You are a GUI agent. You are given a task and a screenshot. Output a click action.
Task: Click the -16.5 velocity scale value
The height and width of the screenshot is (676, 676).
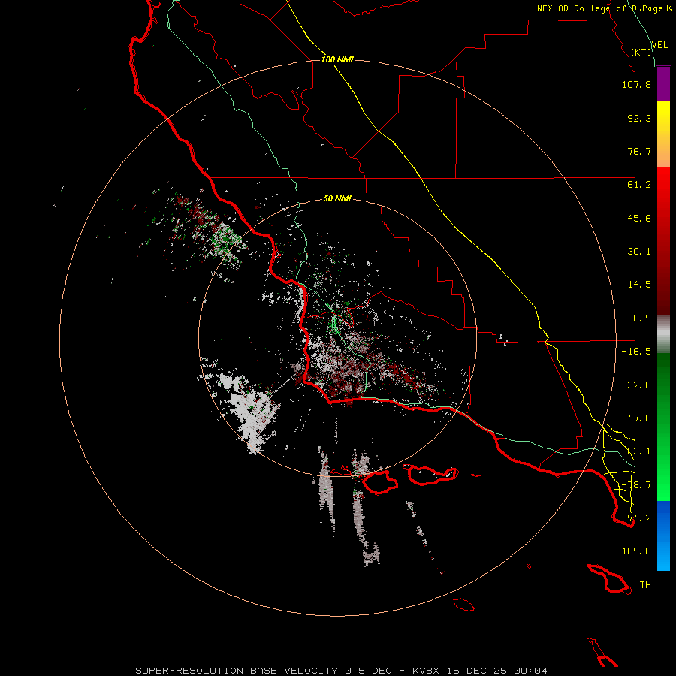click(x=636, y=352)
